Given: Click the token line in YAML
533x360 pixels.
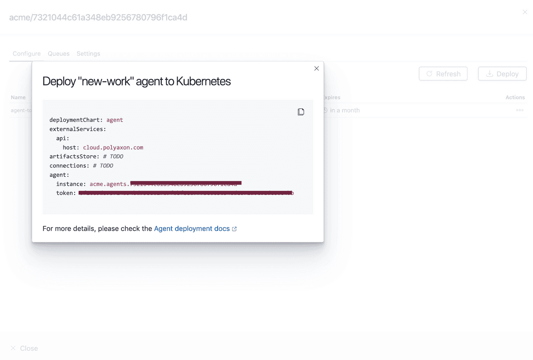Looking at the screenshot, I should (x=175, y=193).
